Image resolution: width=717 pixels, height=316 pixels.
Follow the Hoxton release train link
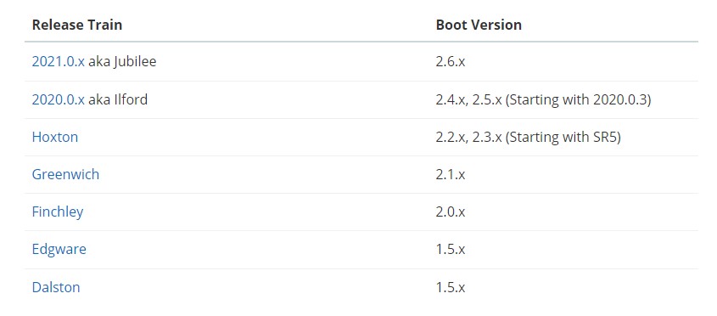tap(55, 137)
